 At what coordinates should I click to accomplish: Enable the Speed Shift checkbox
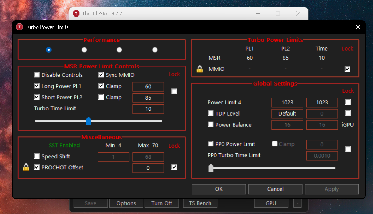tap(37, 156)
